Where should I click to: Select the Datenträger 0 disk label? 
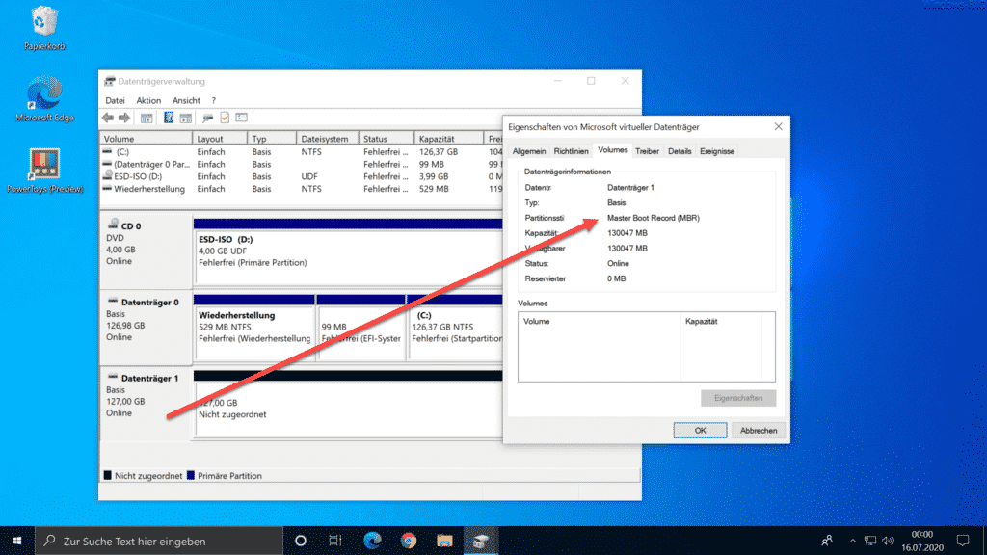pos(147,326)
